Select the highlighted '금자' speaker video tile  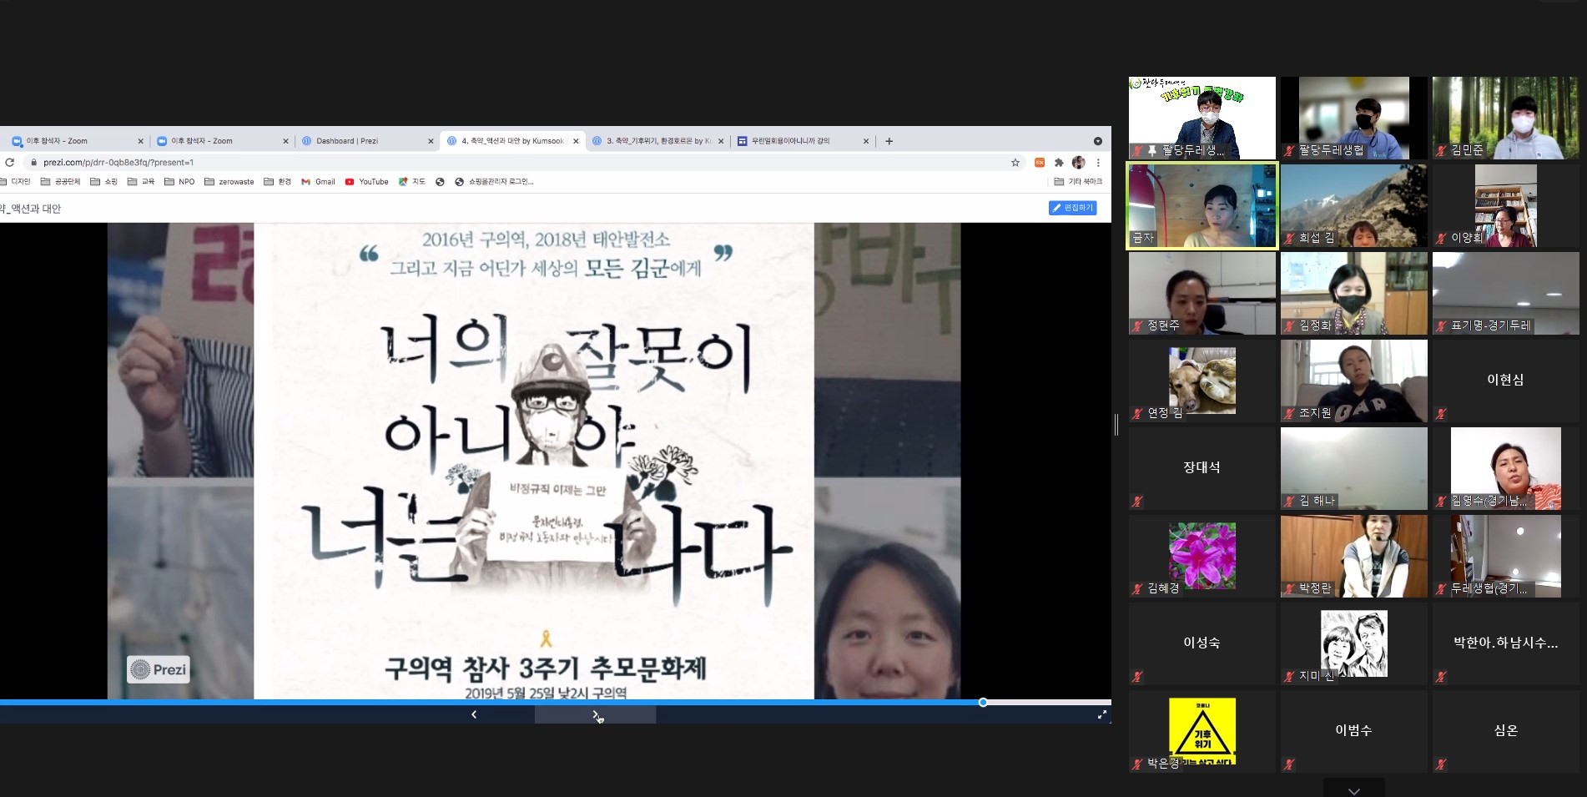tap(1202, 205)
